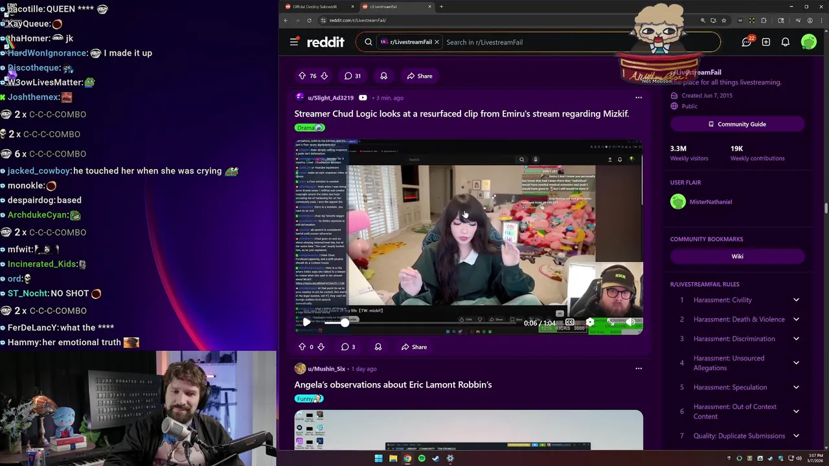This screenshot has width=829, height=466.
Task: Give an award to the Chud Logic post
Action: point(378,347)
